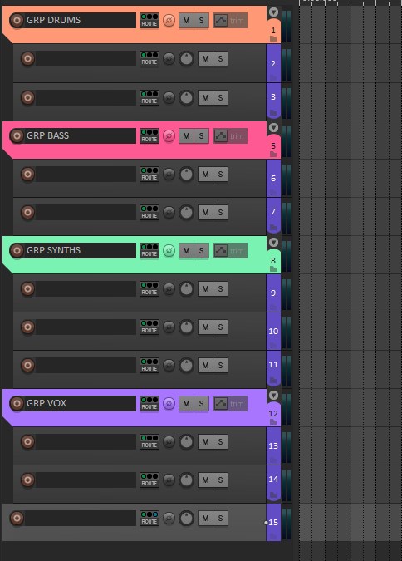Solo track 2
Viewport: 402px width, 561px height.
click(x=221, y=59)
